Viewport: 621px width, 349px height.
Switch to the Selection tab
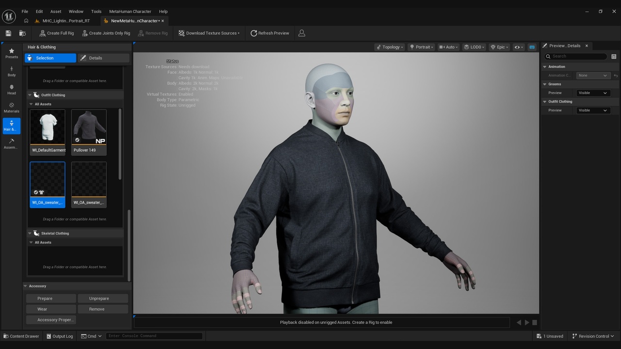pyautogui.click(x=50, y=58)
